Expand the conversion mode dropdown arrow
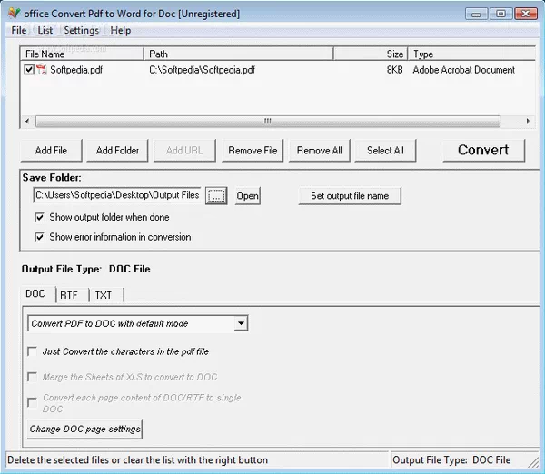545x474 pixels. 241,323
